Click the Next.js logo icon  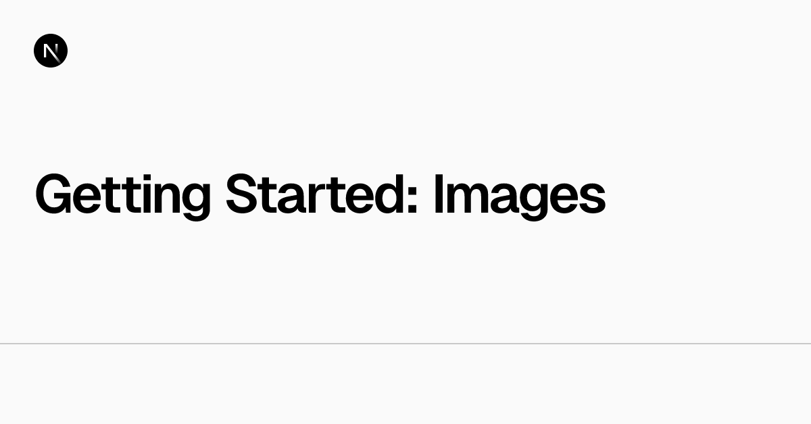pos(51,51)
